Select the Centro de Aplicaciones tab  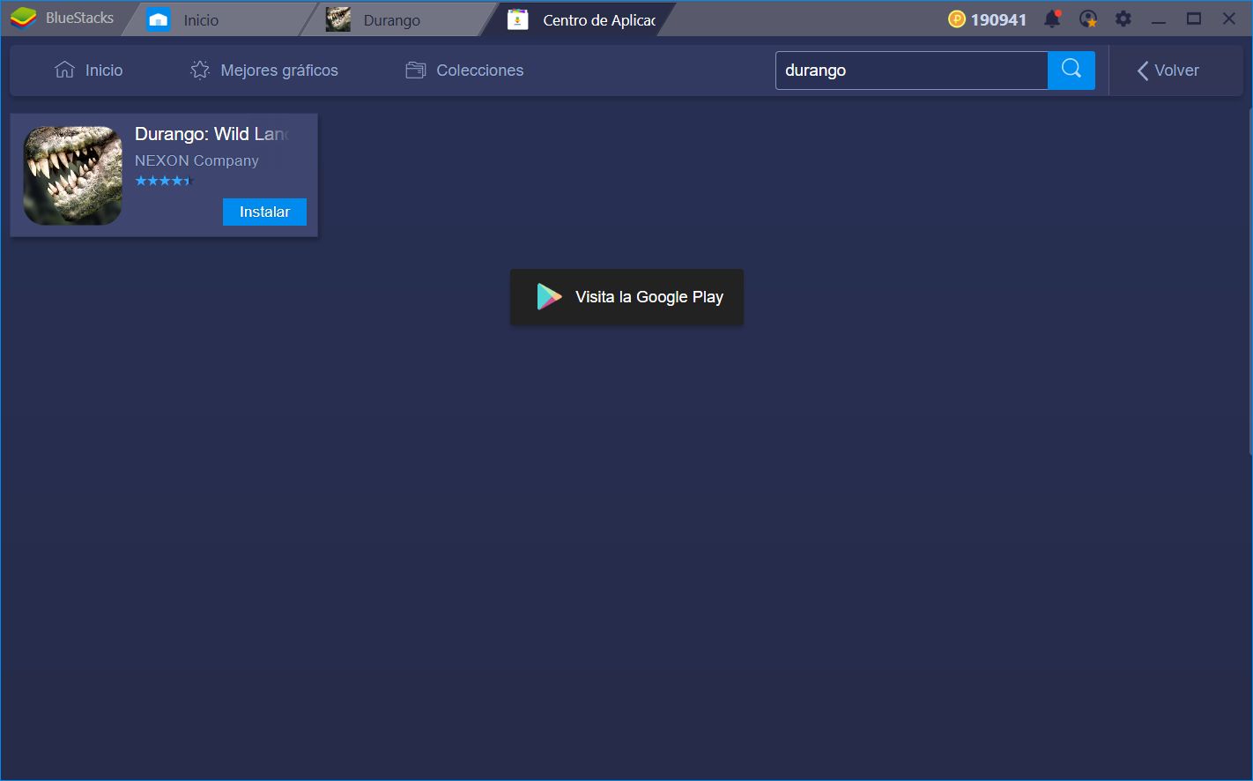pos(579,19)
